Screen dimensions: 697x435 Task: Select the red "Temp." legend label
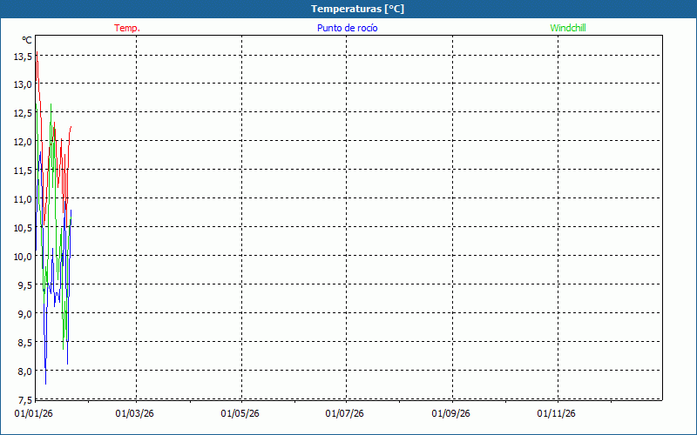coord(127,28)
